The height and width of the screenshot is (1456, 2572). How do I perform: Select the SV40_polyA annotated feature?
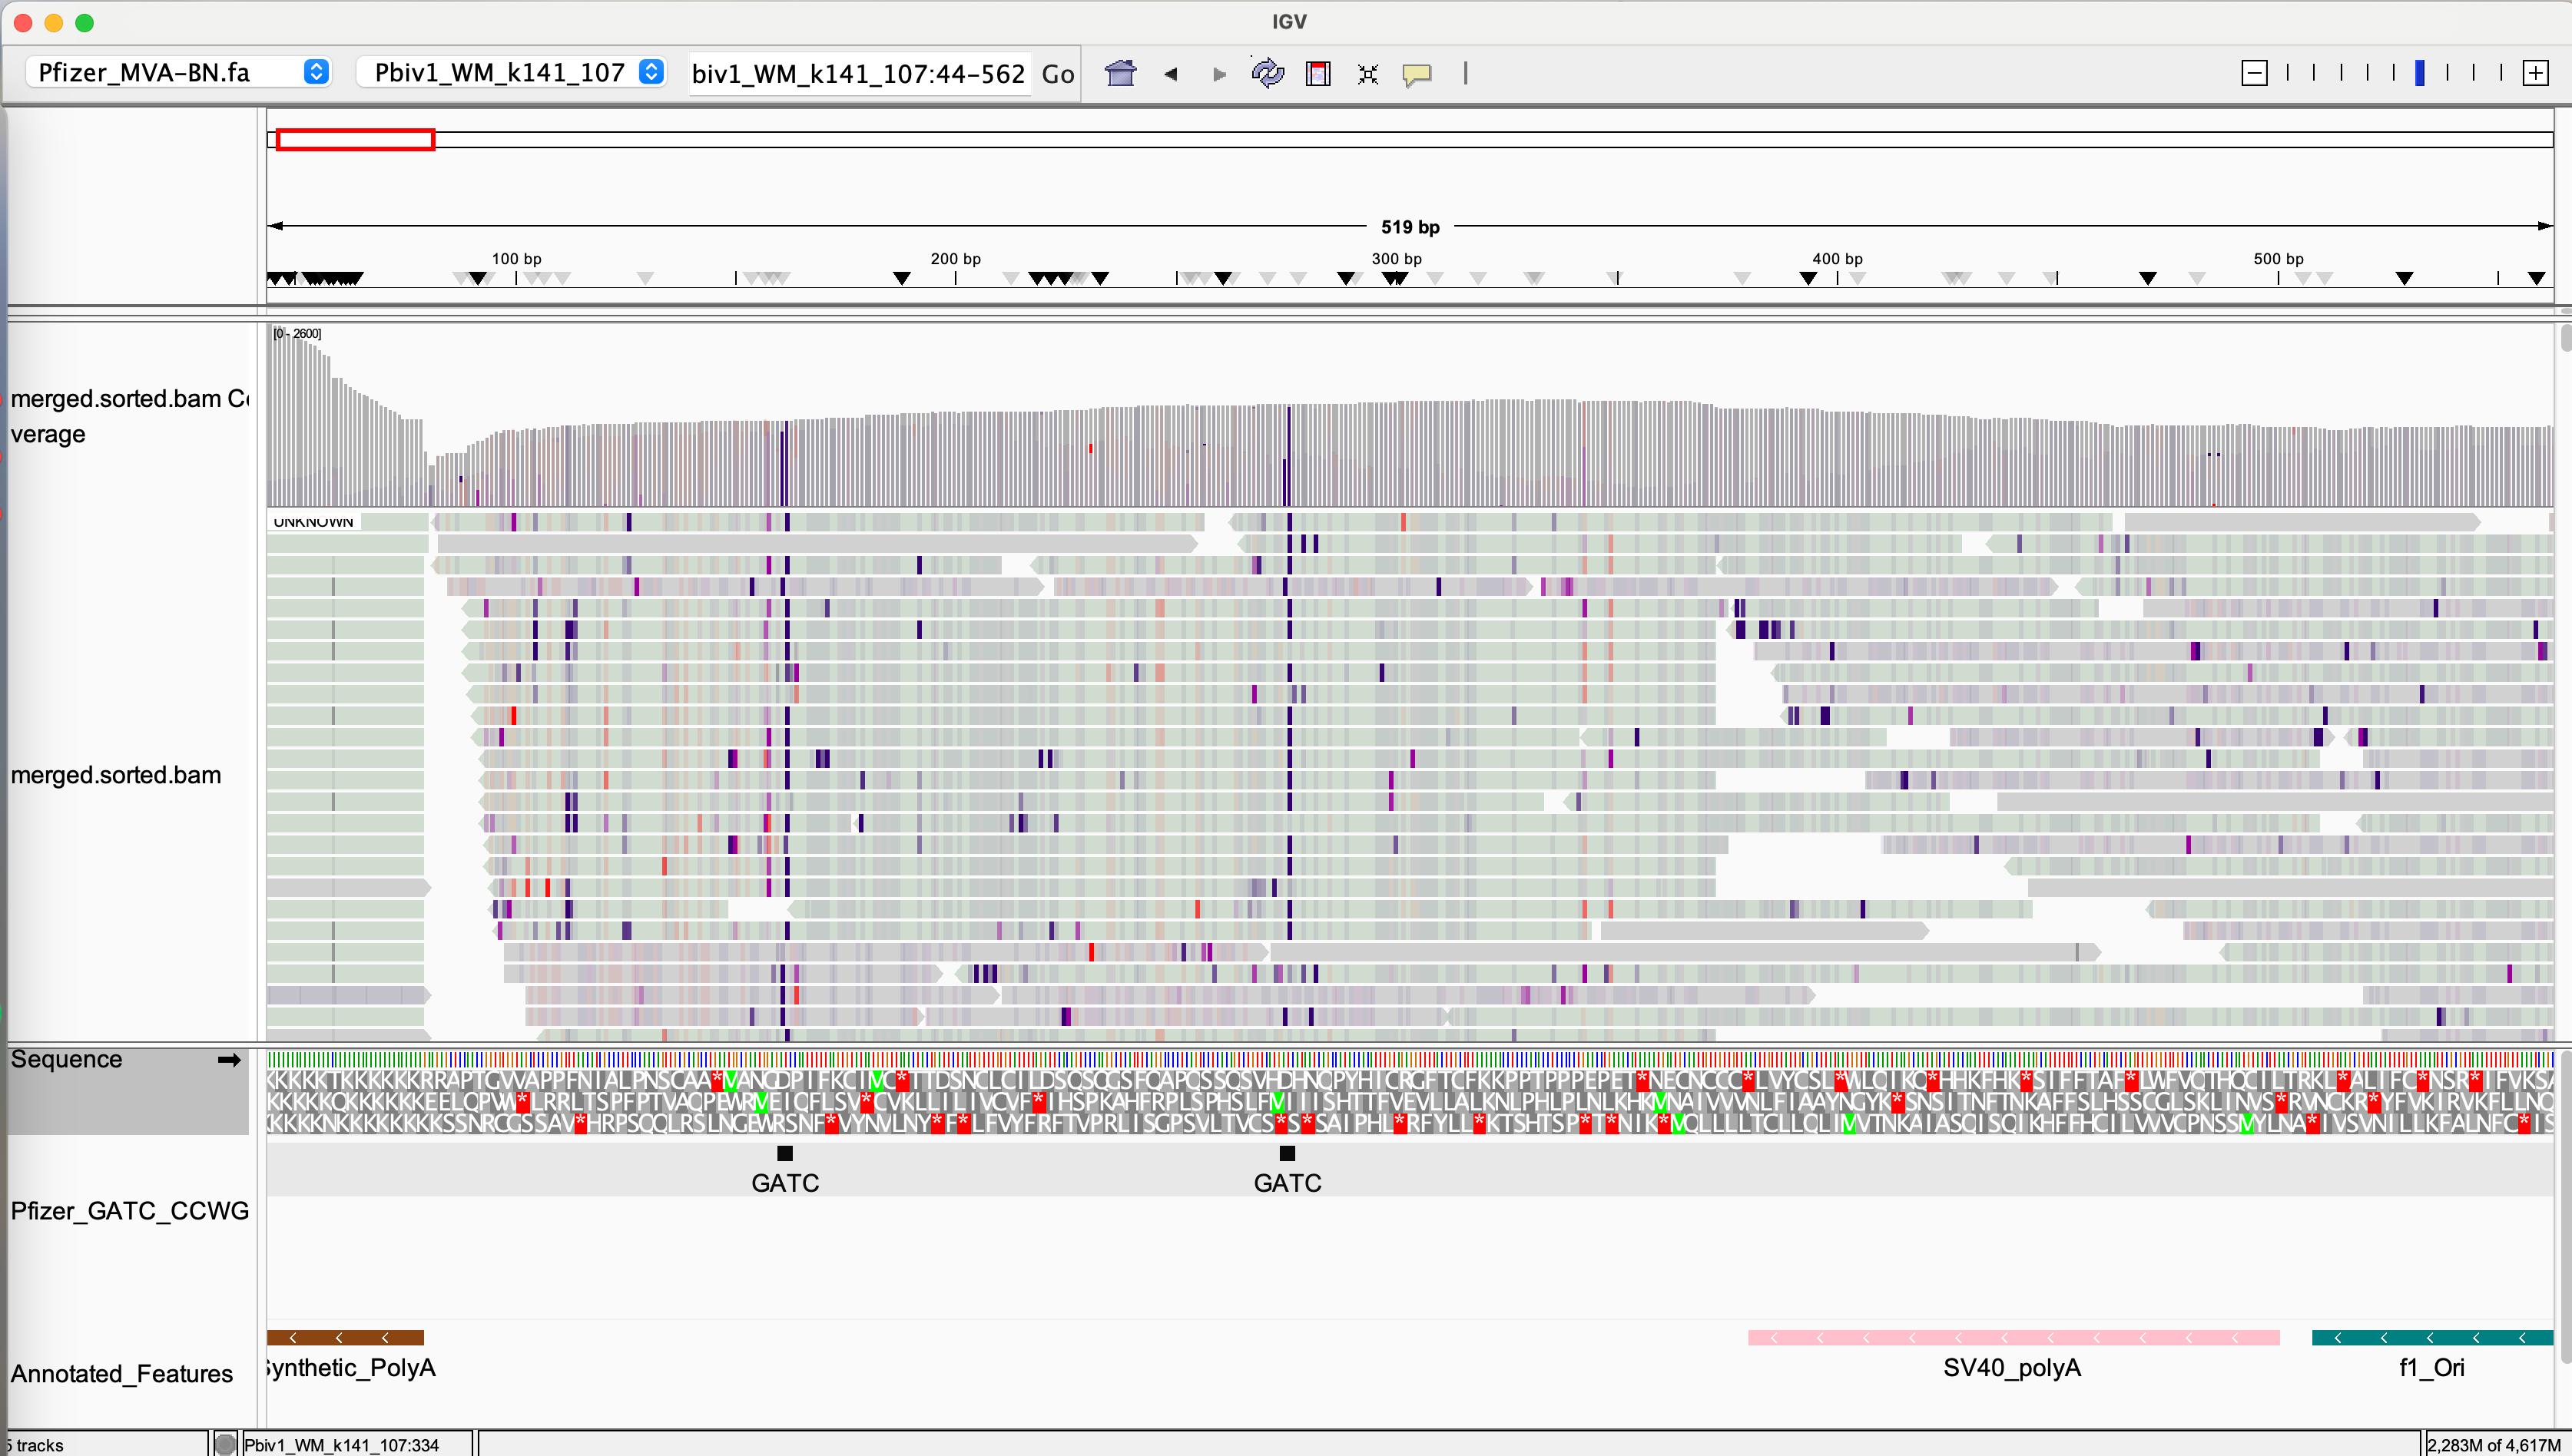pos(2013,1338)
